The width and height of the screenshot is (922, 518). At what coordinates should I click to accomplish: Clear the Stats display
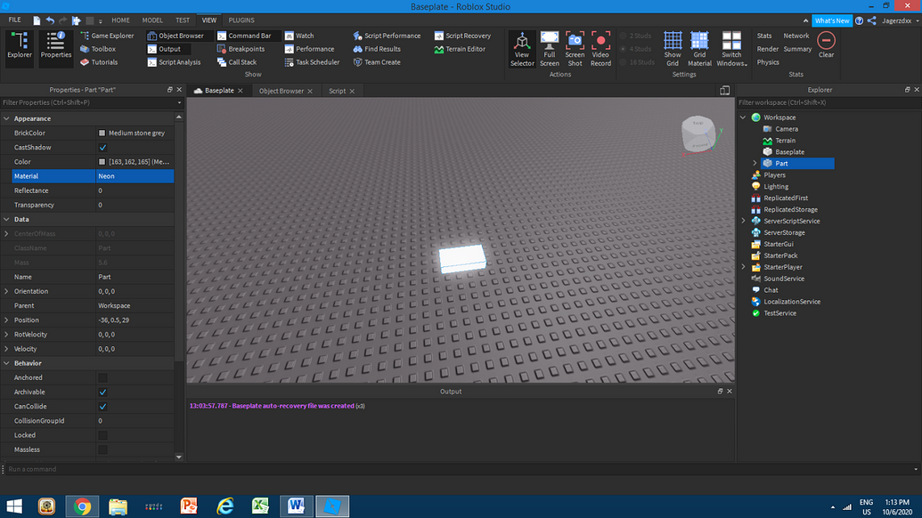click(x=825, y=45)
